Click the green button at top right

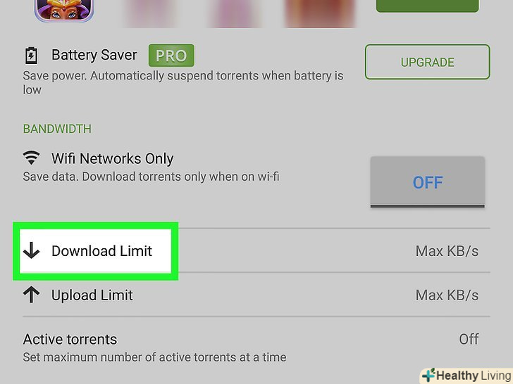pyautogui.click(x=427, y=6)
